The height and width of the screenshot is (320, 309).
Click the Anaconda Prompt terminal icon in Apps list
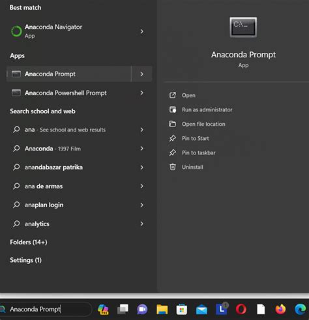point(16,74)
